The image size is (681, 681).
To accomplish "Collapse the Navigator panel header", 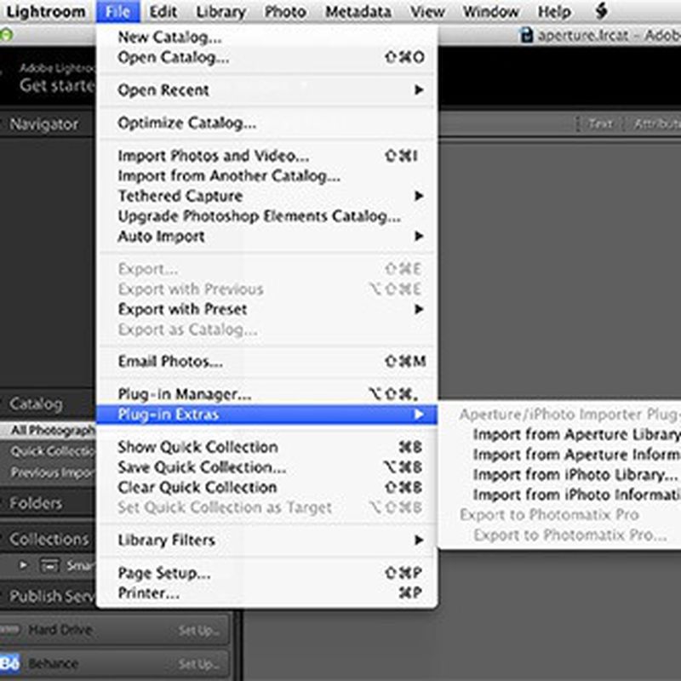I will 43,124.
